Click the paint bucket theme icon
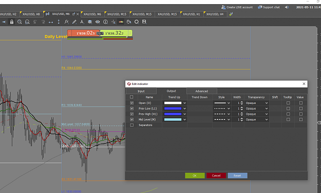321x193 pixels. click(x=129, y=22)
